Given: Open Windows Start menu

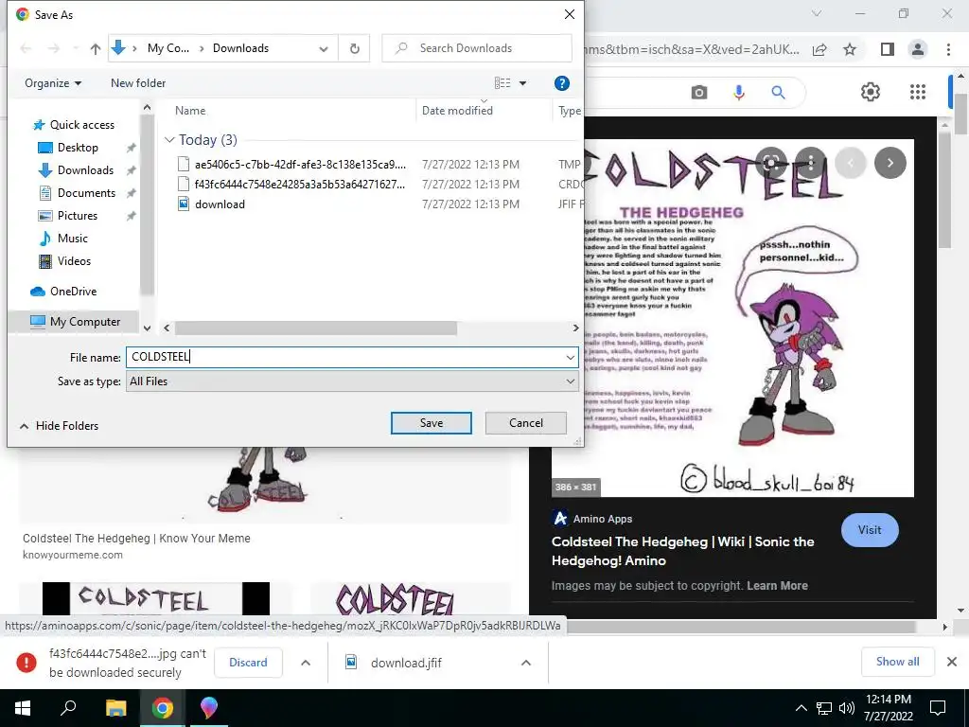Looking at the screenshot, I should point(23,708).
